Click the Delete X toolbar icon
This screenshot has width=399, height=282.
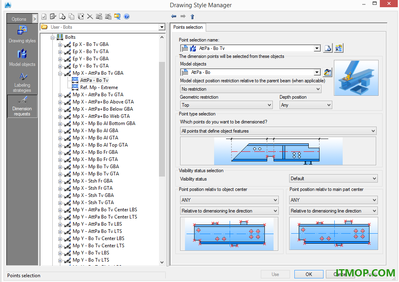click(90, 16)
